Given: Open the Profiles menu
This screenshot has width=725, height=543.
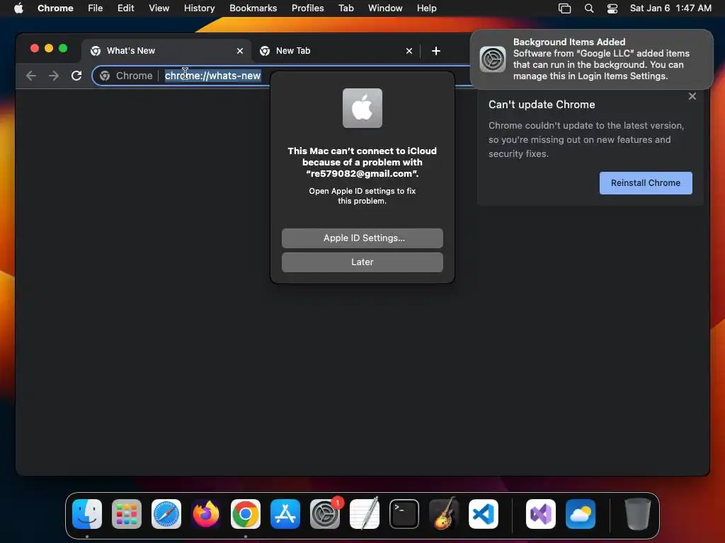Looking at the screenshot, I should tap(307, 8).
